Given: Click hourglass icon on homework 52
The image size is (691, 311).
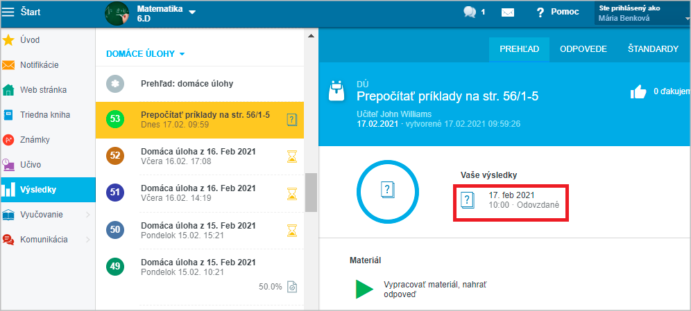Looking at the screenshot, I should click(x=292, y=156).
